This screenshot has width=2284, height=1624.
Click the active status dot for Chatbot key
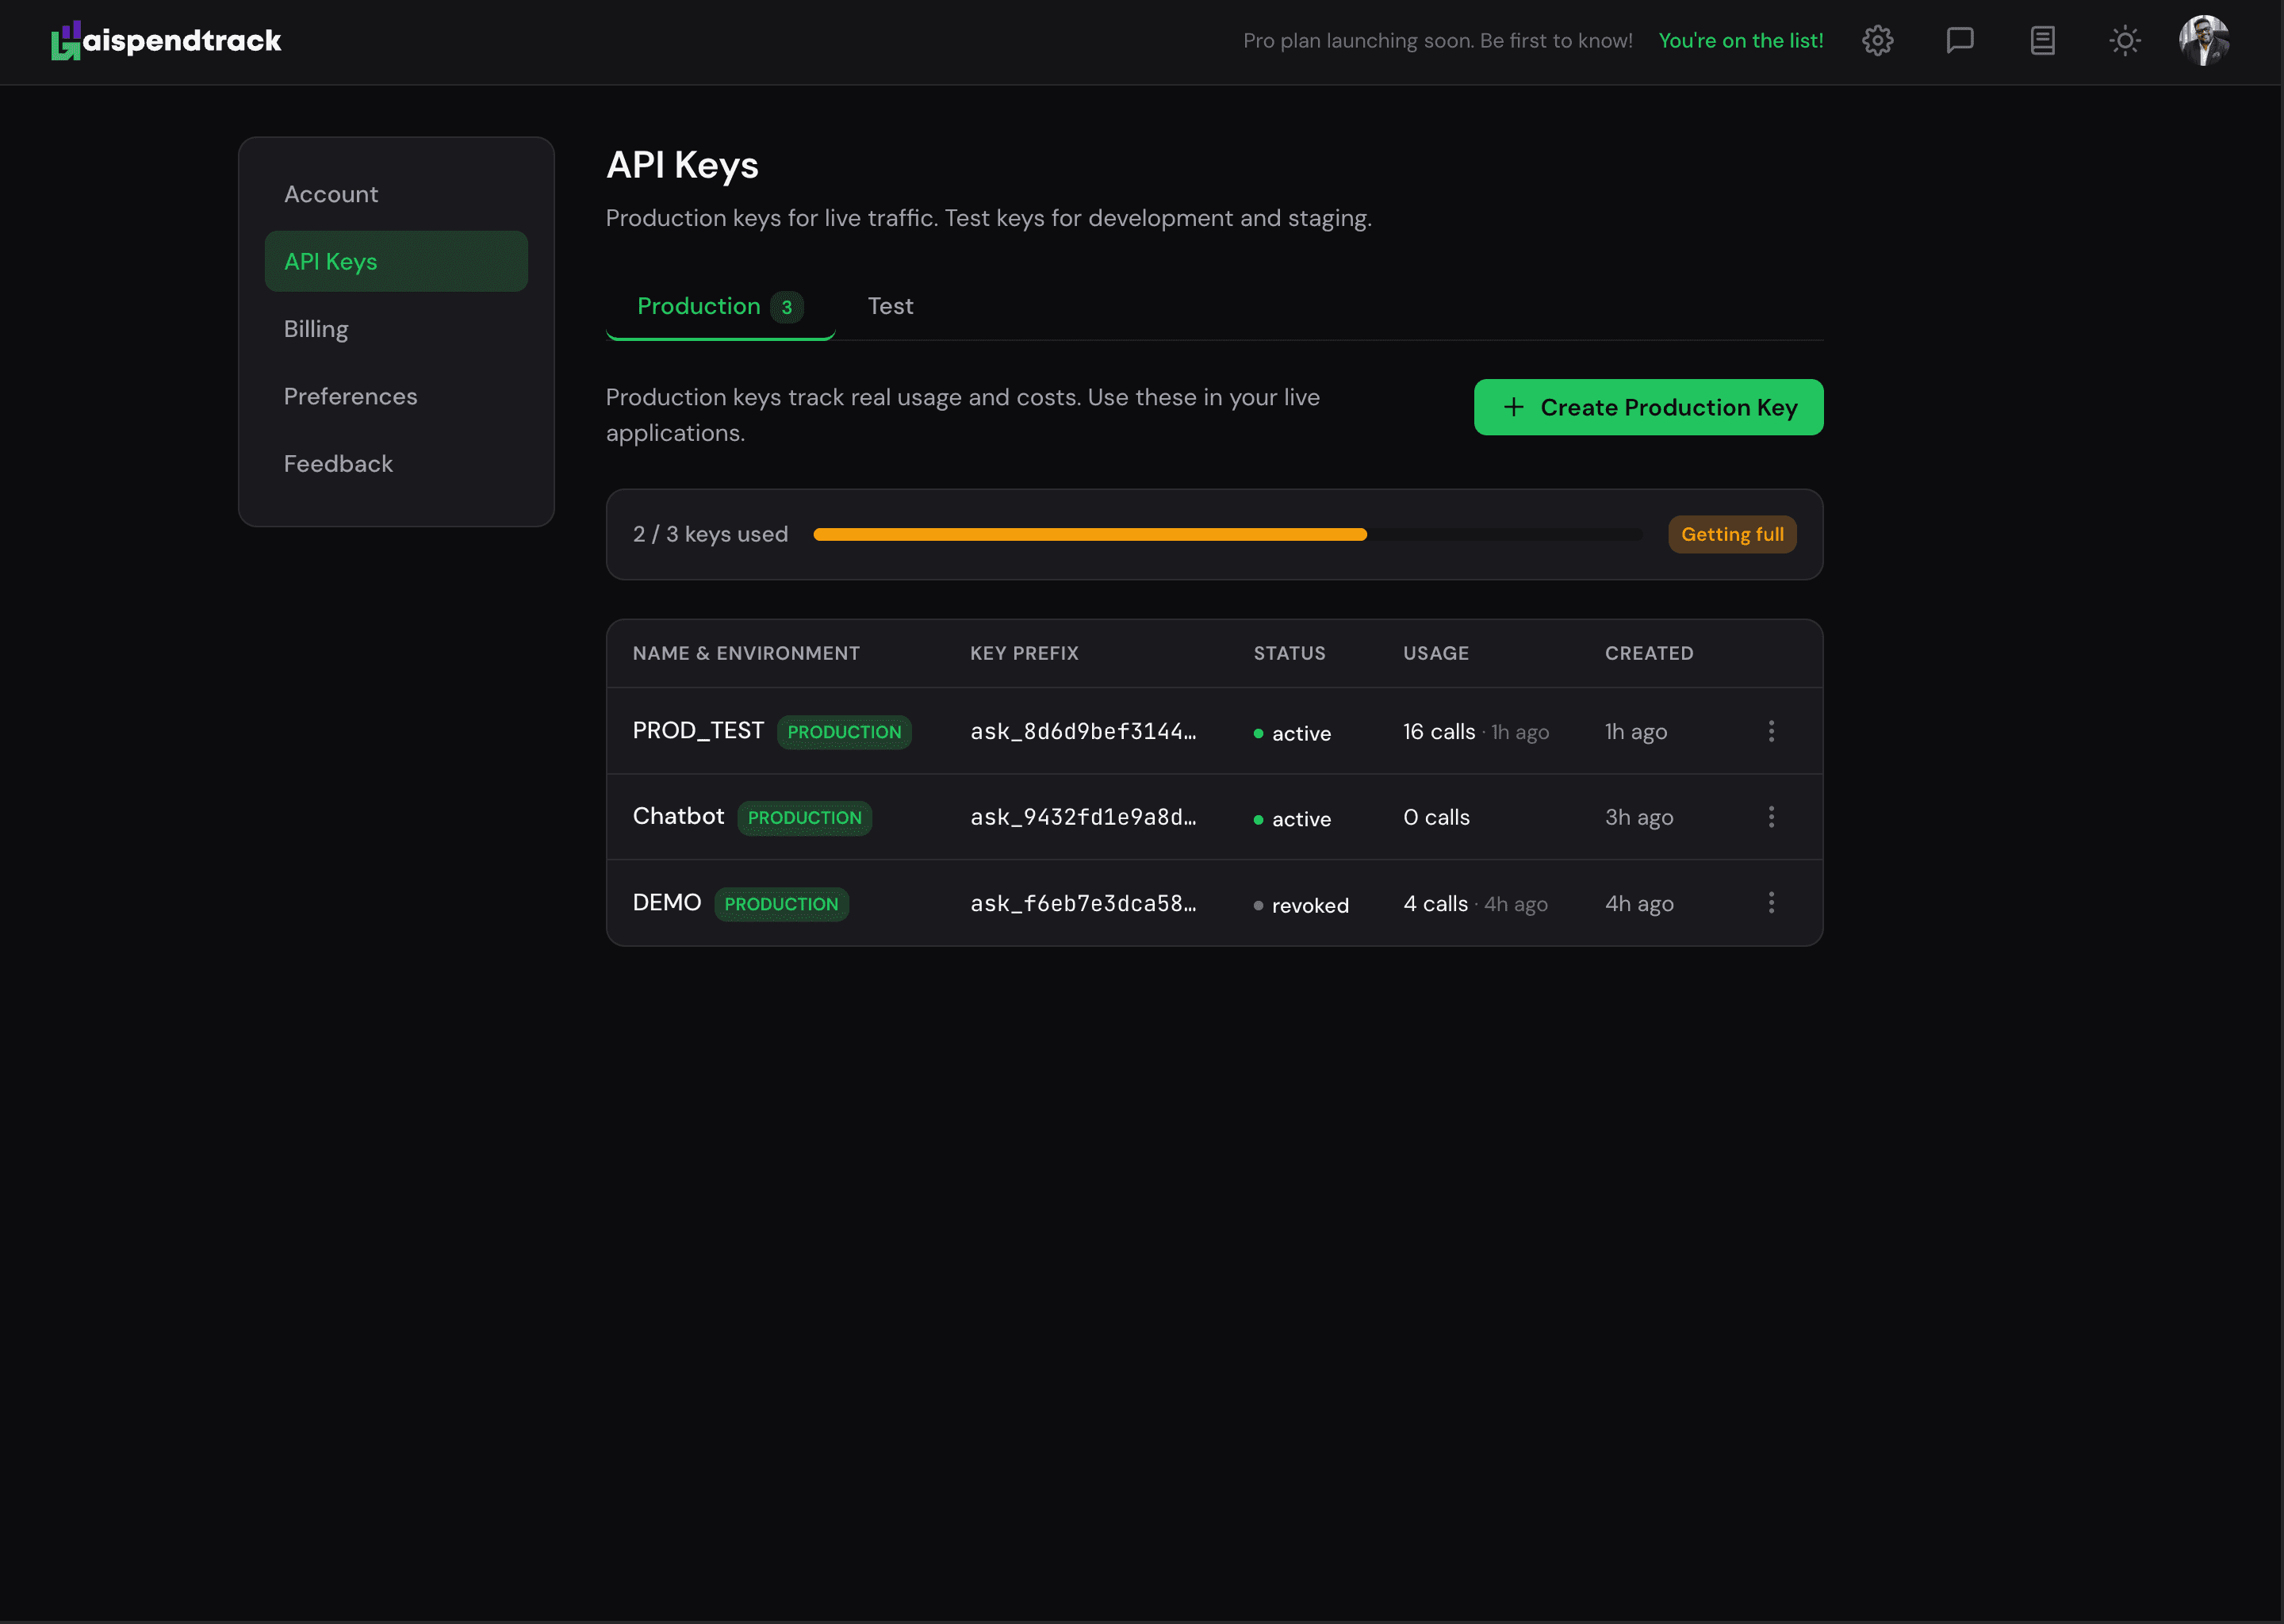(1259, 818)
